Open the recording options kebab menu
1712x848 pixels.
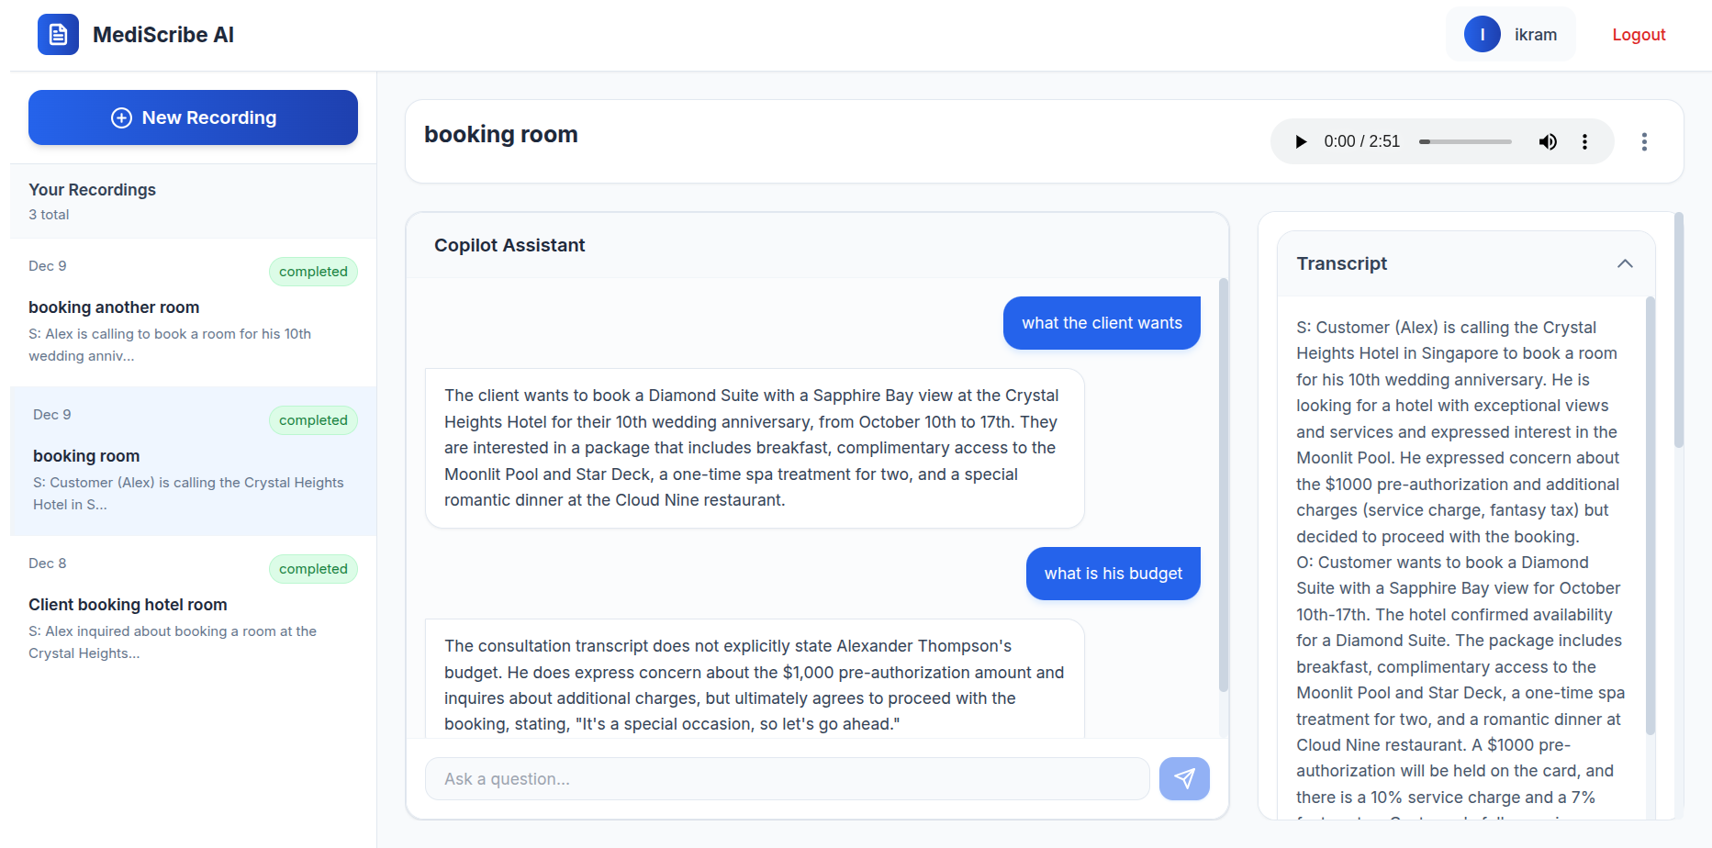(1644, 141)
